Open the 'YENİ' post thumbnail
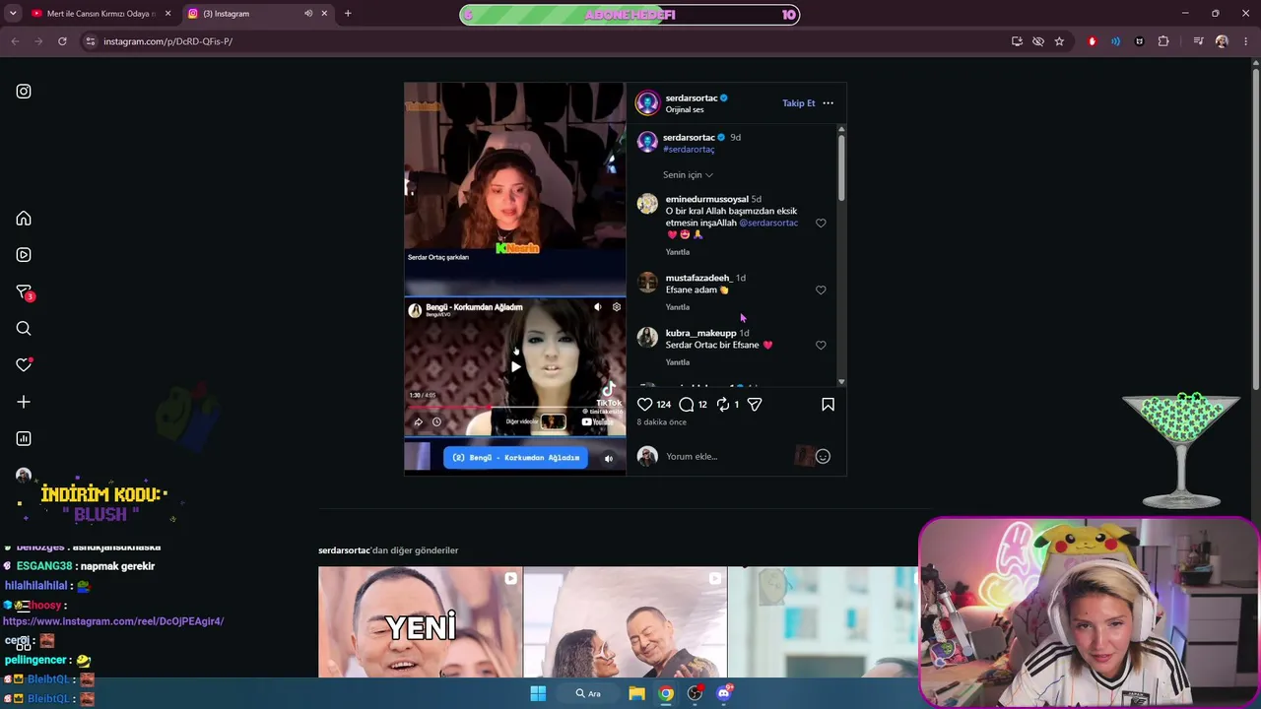The image size is (1261, 709). (x=421, y=622)
